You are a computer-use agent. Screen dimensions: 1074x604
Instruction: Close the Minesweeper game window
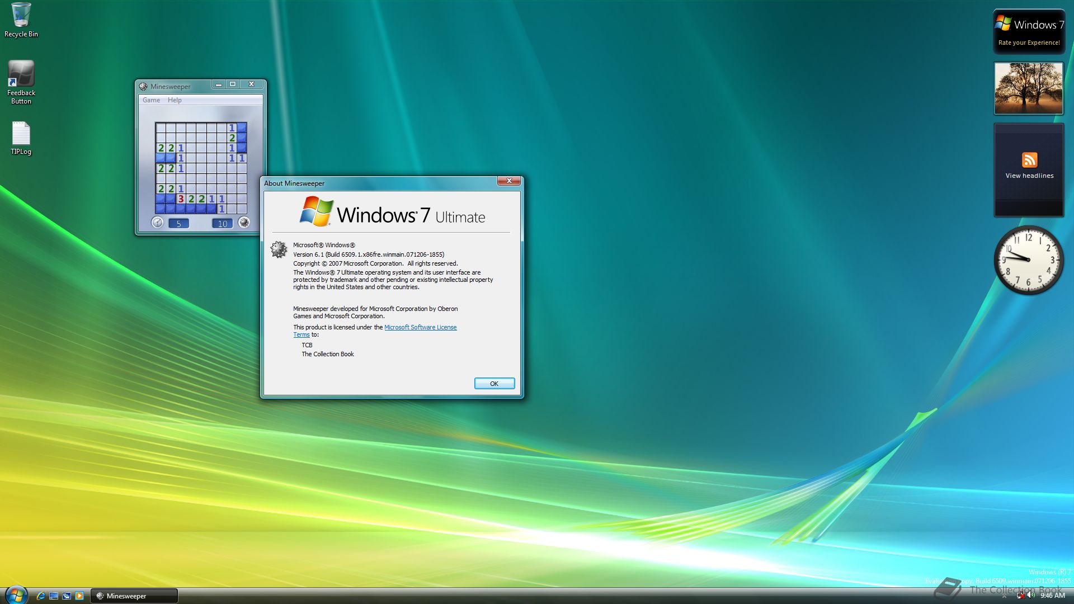coord(251,84)
